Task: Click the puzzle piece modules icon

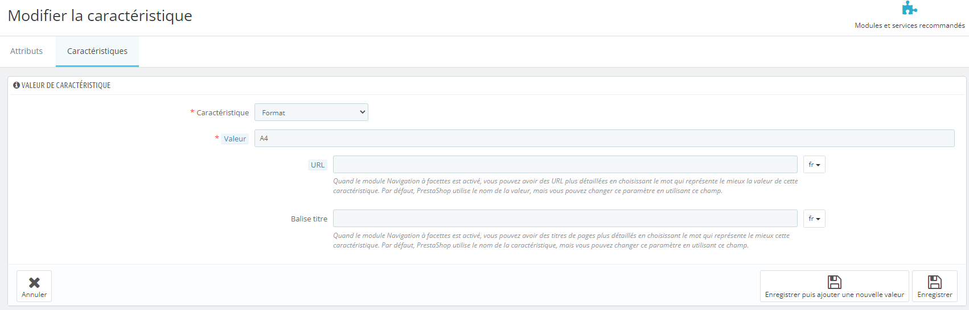Action: coord(909,8)
